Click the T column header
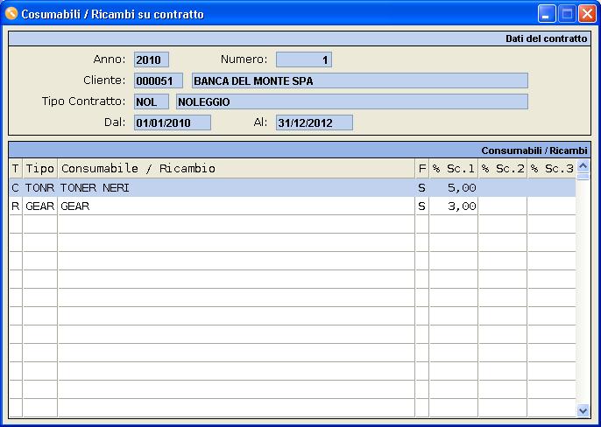This screenshot has height=427, width=601. coord(16,169)
